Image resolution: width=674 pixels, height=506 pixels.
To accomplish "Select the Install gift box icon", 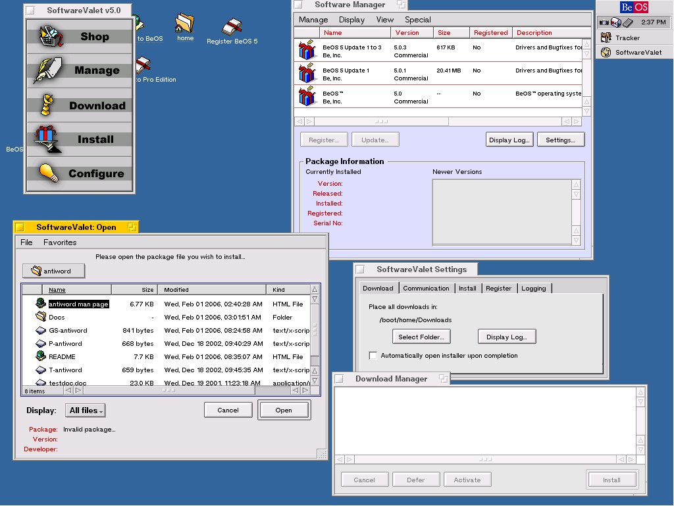I will pos(48,139).
